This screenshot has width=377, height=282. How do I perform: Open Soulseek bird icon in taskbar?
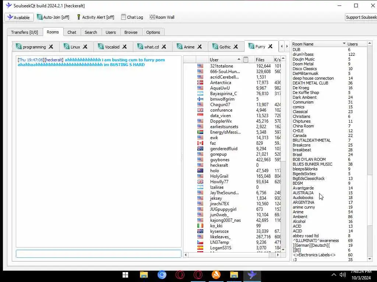pyautogui.click(x=252, y=275)
